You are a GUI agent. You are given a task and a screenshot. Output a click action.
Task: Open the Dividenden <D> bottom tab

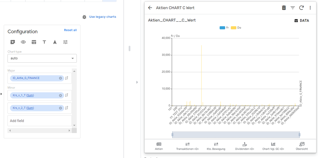(x=244, y=146)
